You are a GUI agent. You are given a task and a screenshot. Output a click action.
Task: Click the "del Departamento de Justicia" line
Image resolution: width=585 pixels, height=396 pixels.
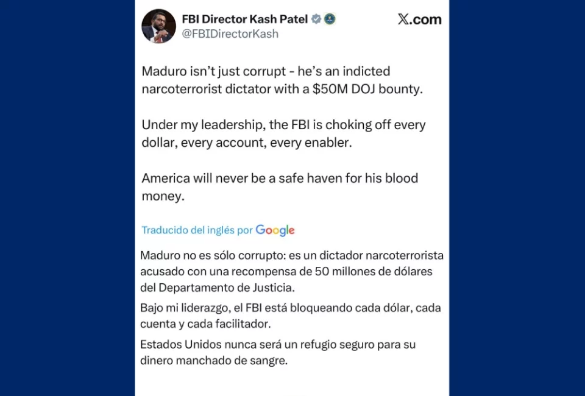click(218, 286)
